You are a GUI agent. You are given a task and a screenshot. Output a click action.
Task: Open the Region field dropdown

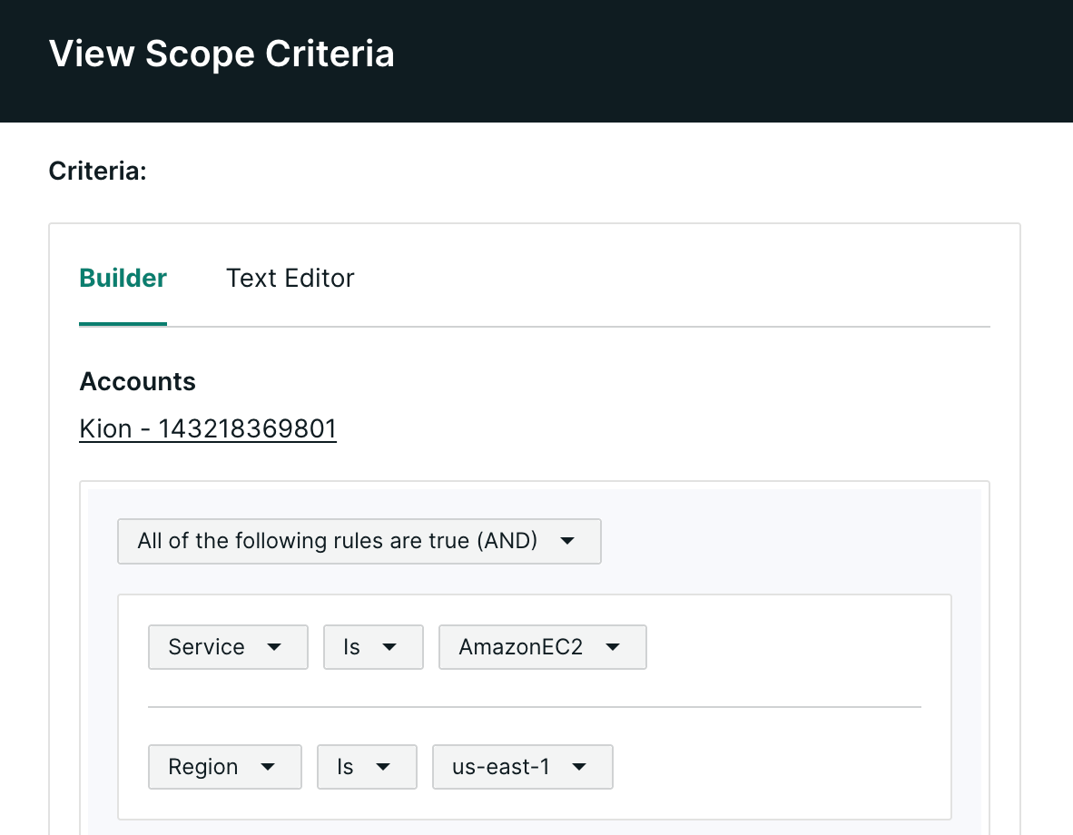tap(225, 767)
